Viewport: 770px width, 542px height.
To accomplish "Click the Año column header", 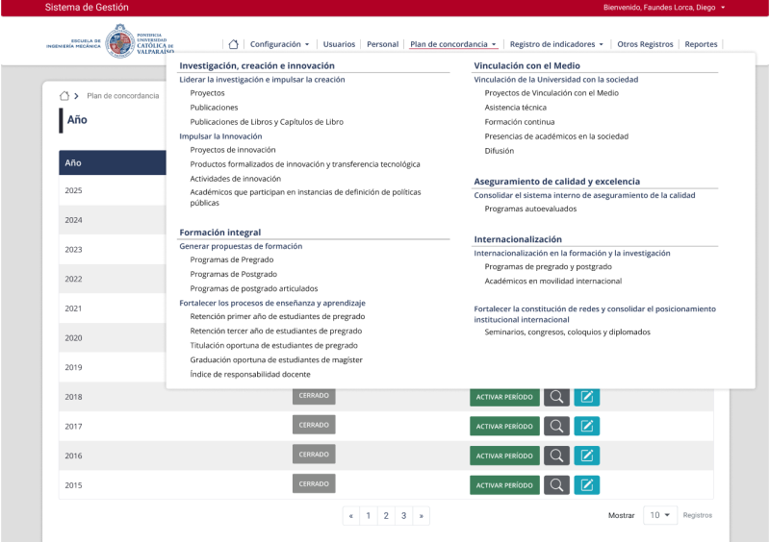I will [x=113, y=162].
